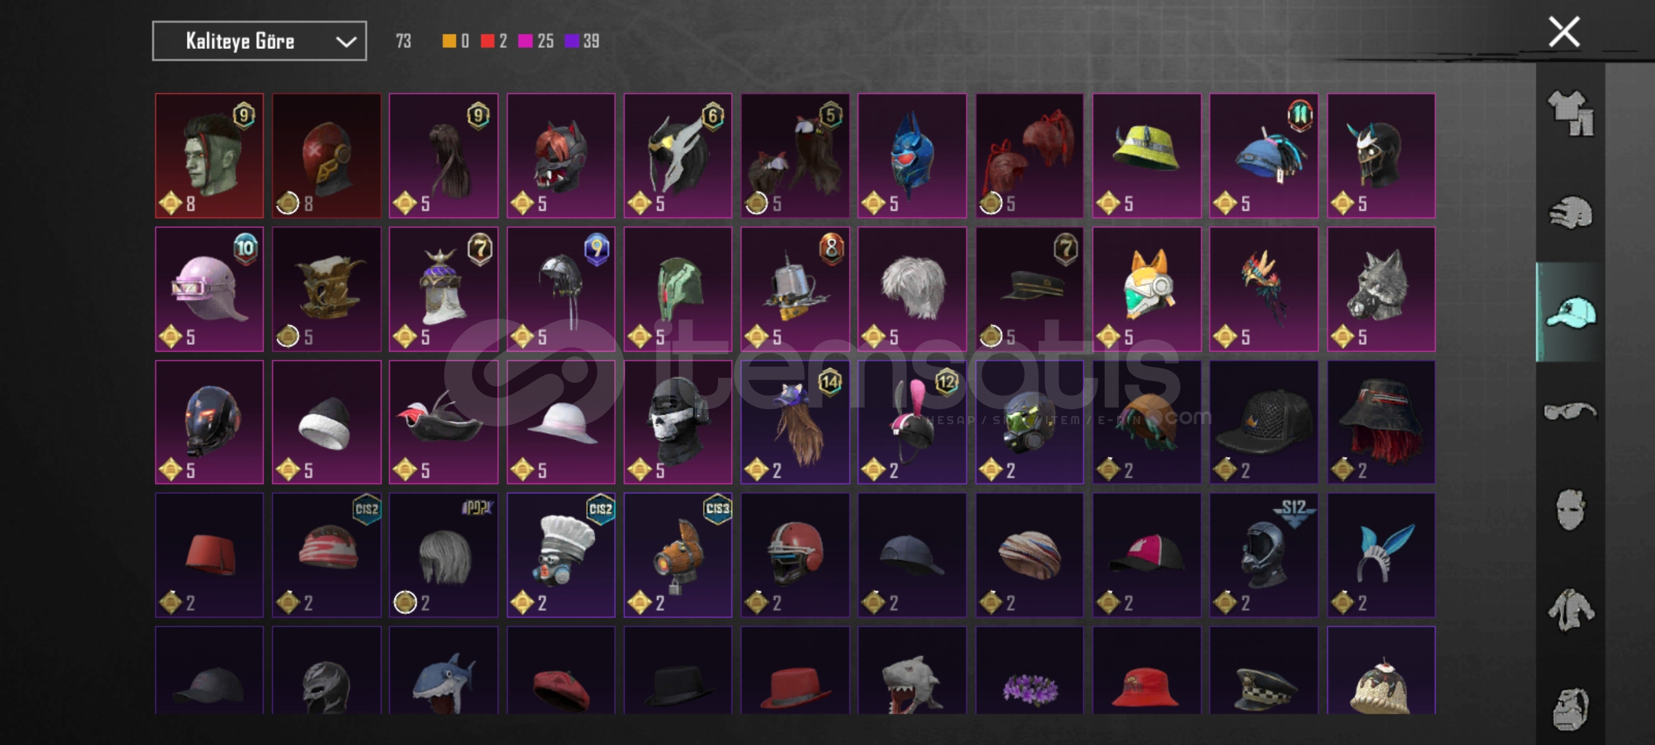This screenshot has height=745, width=1655.
Task: Filter by the orange quality color square
Action: point(449,41)
